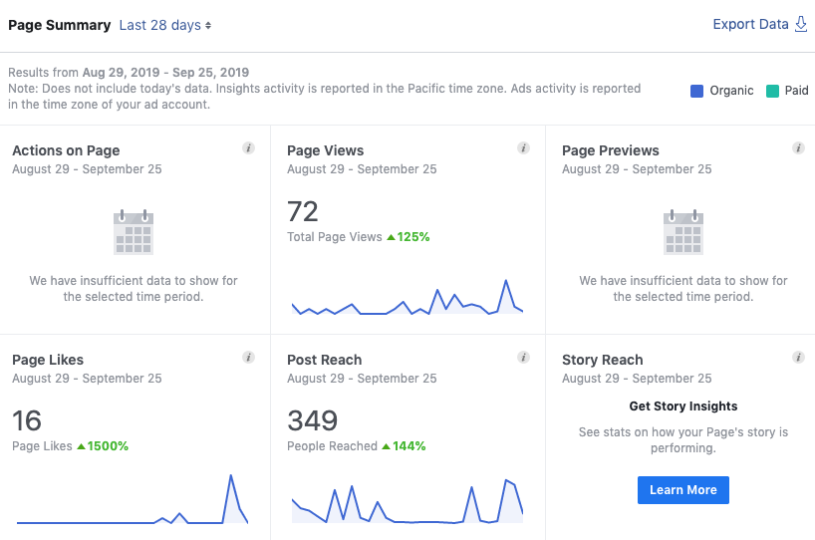Open the Last 28 days dropdown
Image resolution: width=815 pixels, height=540 pixels.
click(x=165, y=25)
